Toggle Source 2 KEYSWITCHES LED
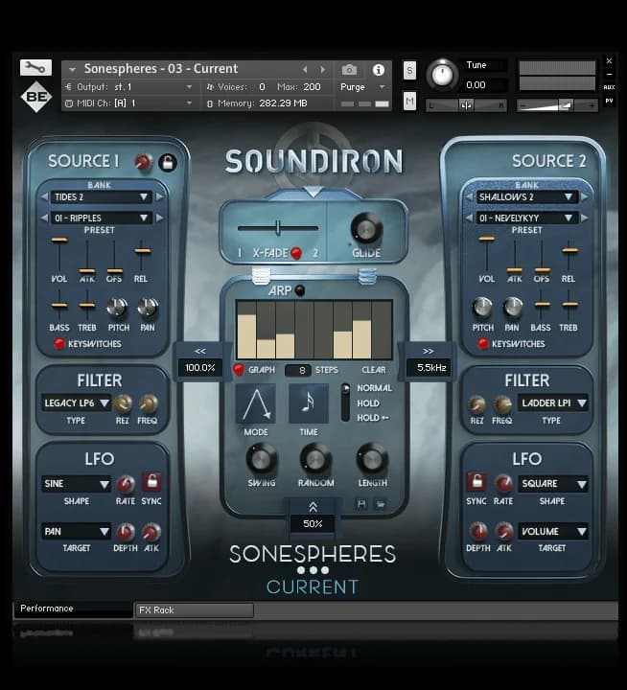 pyautogui.click(x=483, y=344)
